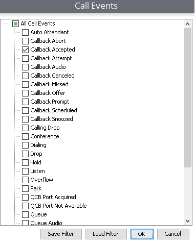Tick the Callback Missed checkbox
The height and width of the screenshot is (244, 195).
[x=25, y=84]
